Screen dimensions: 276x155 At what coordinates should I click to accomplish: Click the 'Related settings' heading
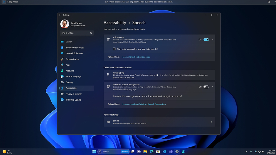[x=111, y=115]
